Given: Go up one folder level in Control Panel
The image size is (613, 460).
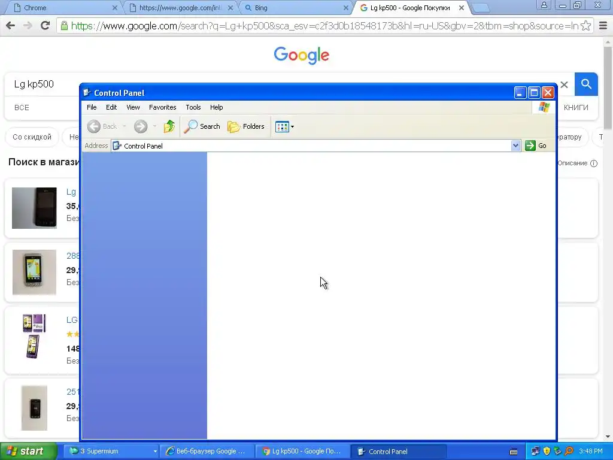Looking at the screenshot, I should click(169, 126).
